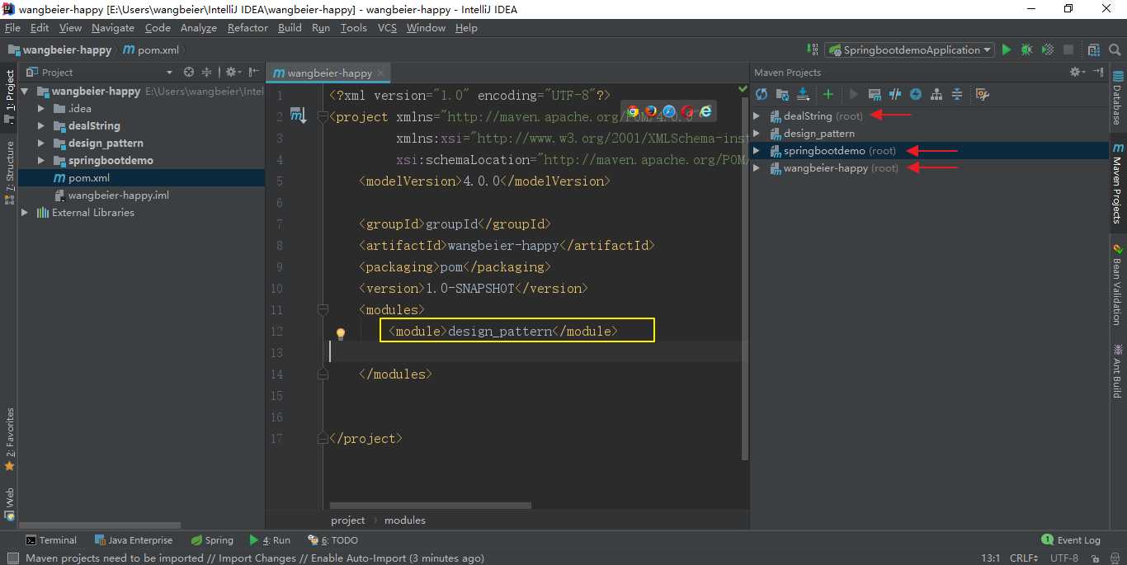This screenshot has height=565, width=1127.
Task: Click the Build Project icon in toolbar
Action: tap(813, 49)
